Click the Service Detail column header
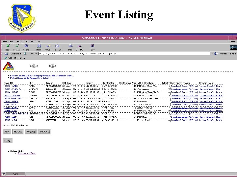Screen dimensions: 237x177 click(207, 83)
